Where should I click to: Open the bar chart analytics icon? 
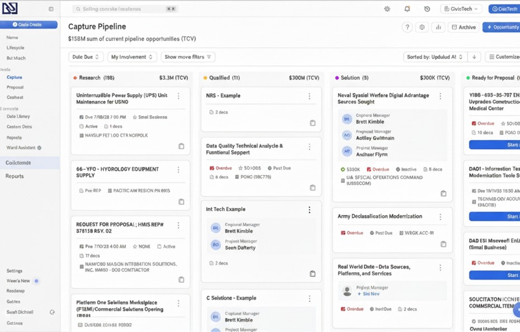(x=438, y=27)
